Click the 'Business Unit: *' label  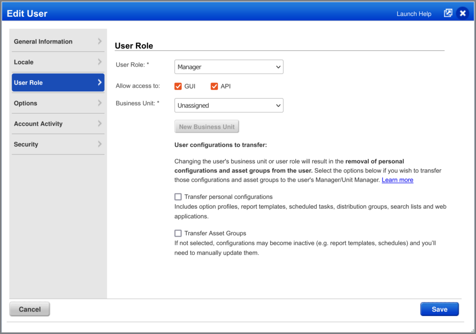point(138,103)
